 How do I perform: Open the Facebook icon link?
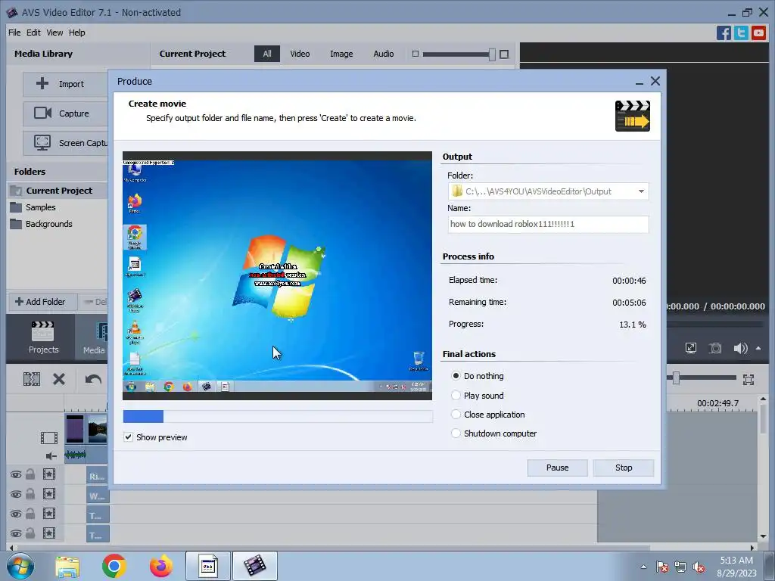[724, 33]
